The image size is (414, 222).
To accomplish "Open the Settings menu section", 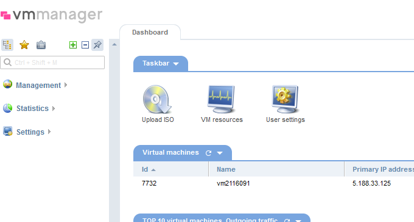I will pyautogui.click(x=30, y=132).
